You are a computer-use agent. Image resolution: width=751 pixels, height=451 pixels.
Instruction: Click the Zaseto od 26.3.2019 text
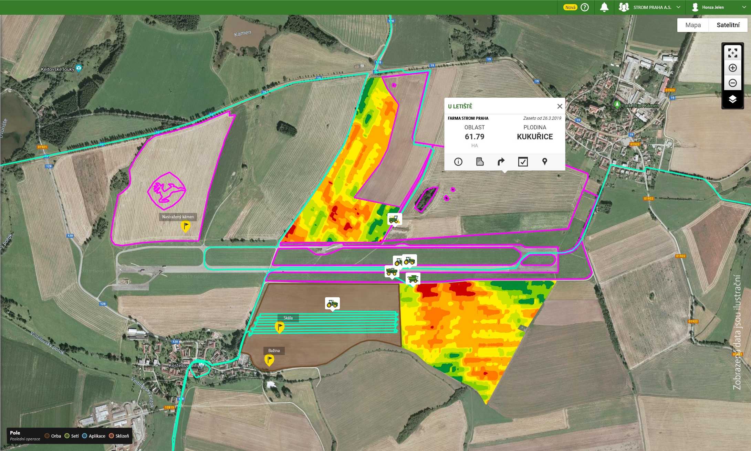[x=542, y=118]
